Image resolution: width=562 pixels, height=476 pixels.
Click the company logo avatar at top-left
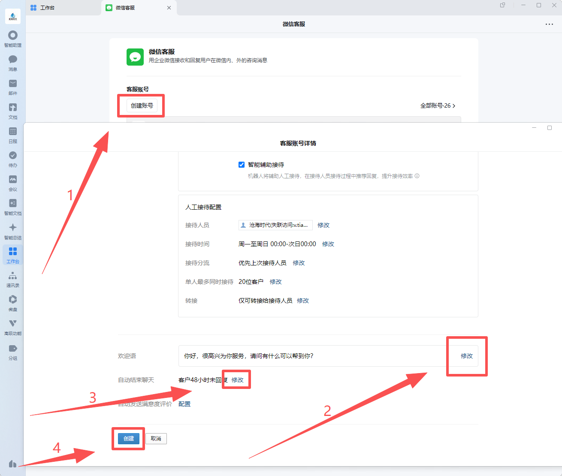coord(13,16)
